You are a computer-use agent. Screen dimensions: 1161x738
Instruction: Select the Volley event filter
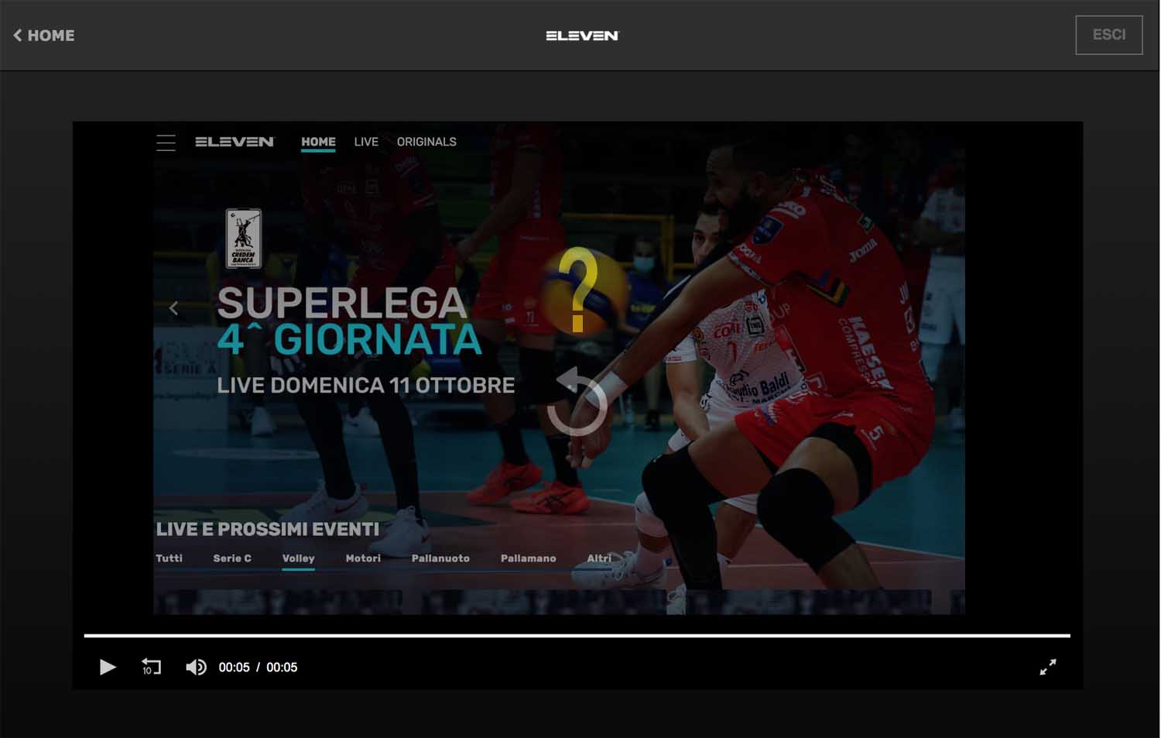(x=298, y=558)
